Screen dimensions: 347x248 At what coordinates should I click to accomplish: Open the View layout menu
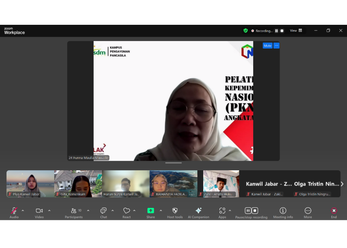[296, 31]
